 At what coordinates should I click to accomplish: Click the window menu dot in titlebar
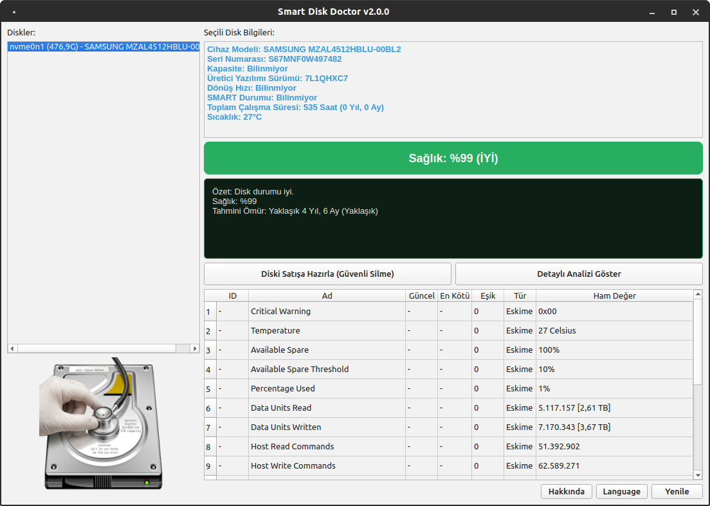(x=14, y=12)
